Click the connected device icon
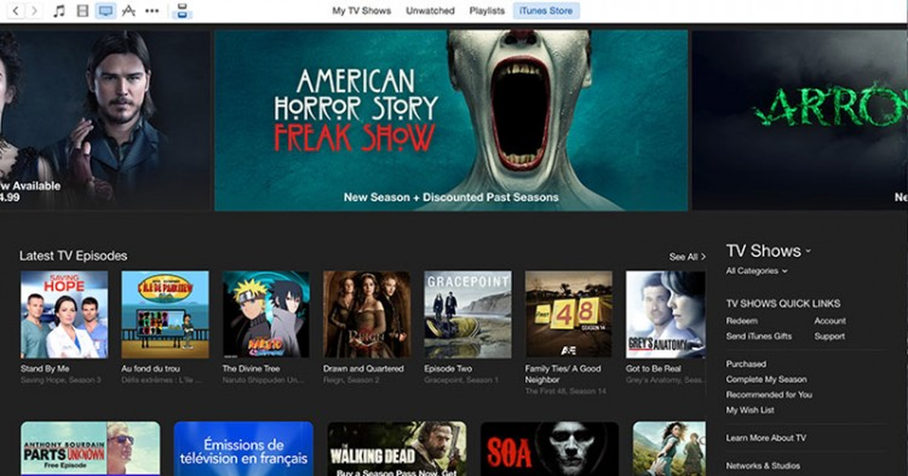 tap(182, 11)
